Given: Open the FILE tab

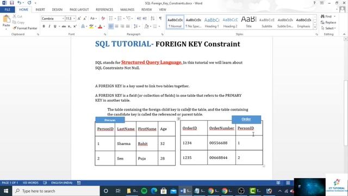Looking at the screenshot, I should [x=7, y=10].
